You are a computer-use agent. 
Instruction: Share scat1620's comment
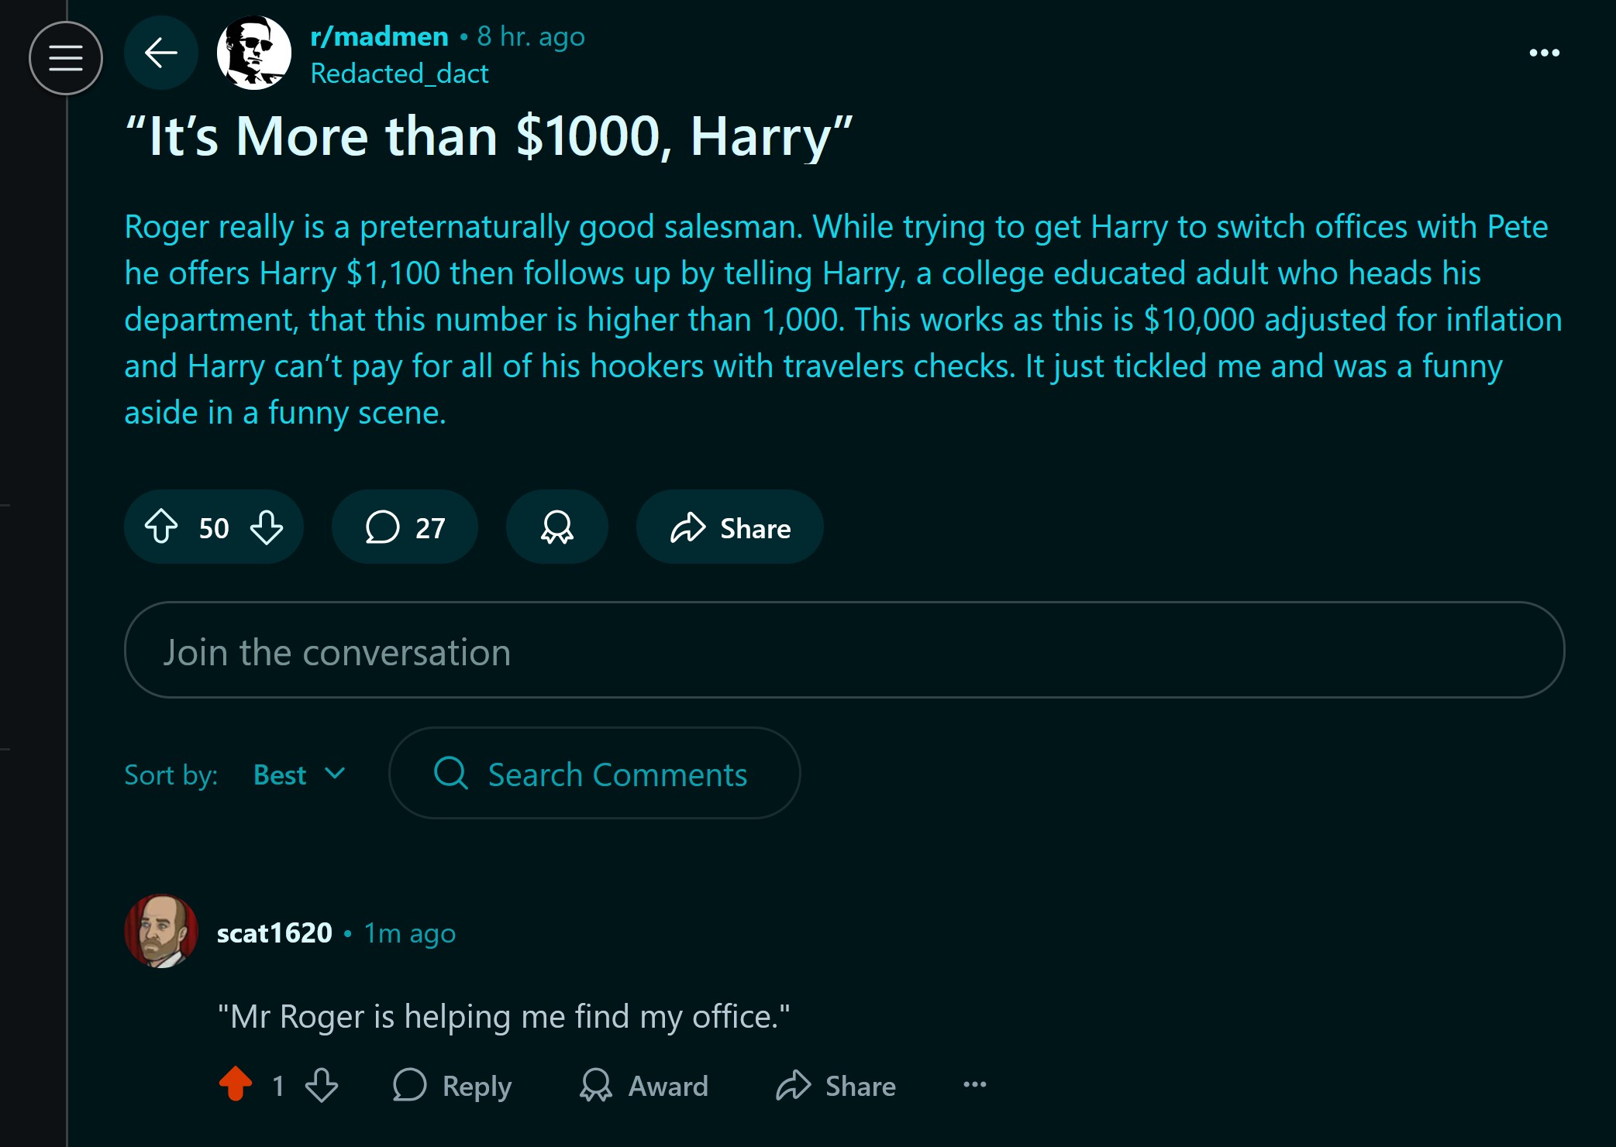[x=836, y=1085]
